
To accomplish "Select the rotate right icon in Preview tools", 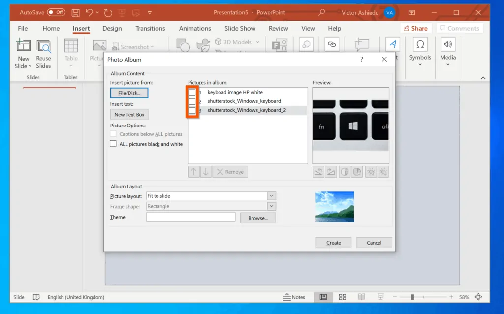I will pyautogui.click(x=330, y=171).
